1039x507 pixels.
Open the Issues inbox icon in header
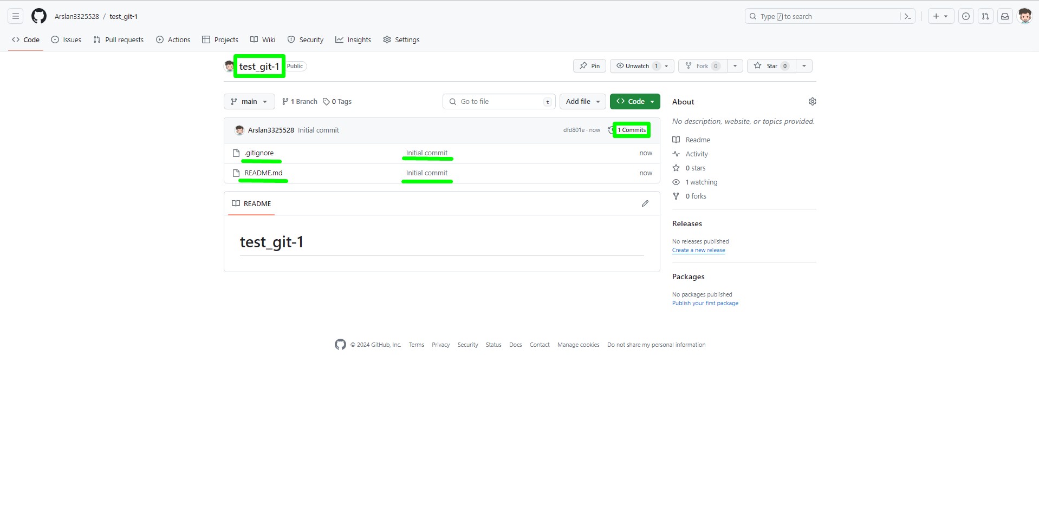coord(966,16)
